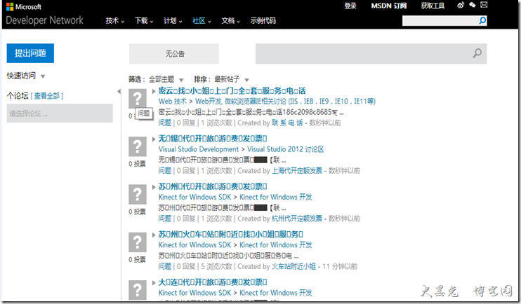Open the 下载 menu
The image size is (521, 304).
tap(144, 20)
